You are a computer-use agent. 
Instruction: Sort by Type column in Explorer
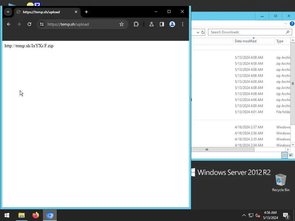coord(282,41)
